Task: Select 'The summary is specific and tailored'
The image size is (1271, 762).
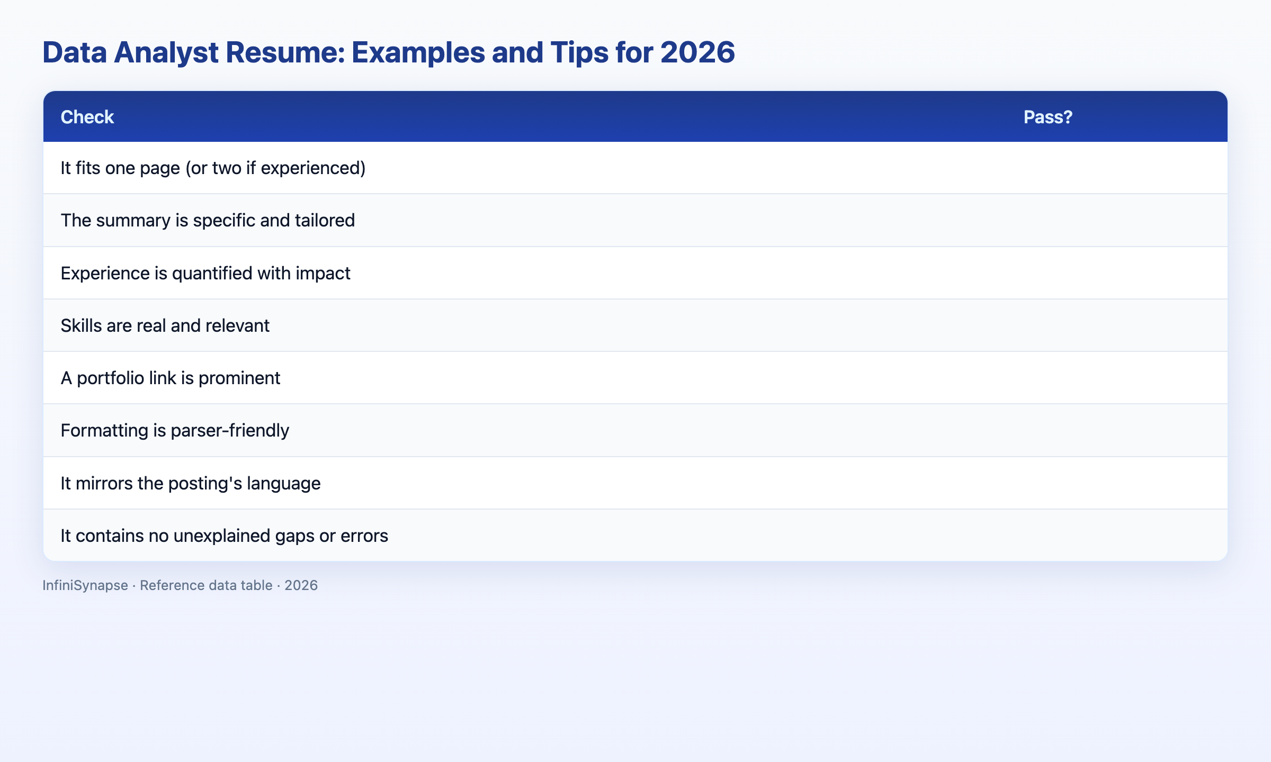Action: [635, 220]
